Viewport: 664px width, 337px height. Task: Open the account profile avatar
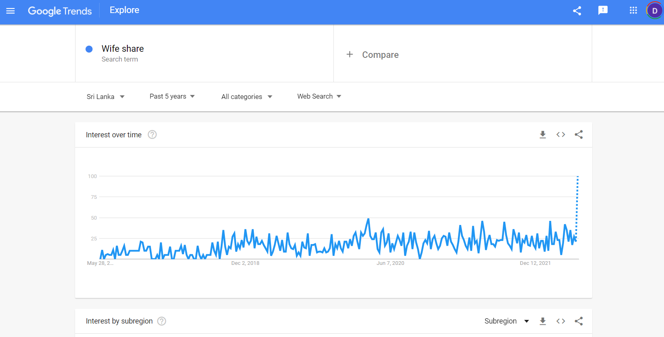(x=655, y=11)
